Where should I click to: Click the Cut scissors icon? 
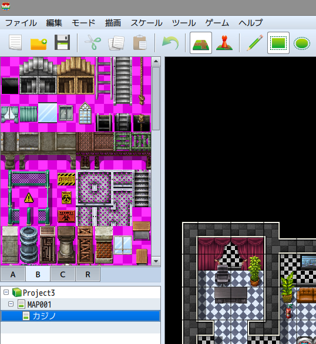tap(93, 43)
